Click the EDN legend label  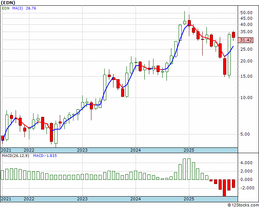(x=6, y=8)
